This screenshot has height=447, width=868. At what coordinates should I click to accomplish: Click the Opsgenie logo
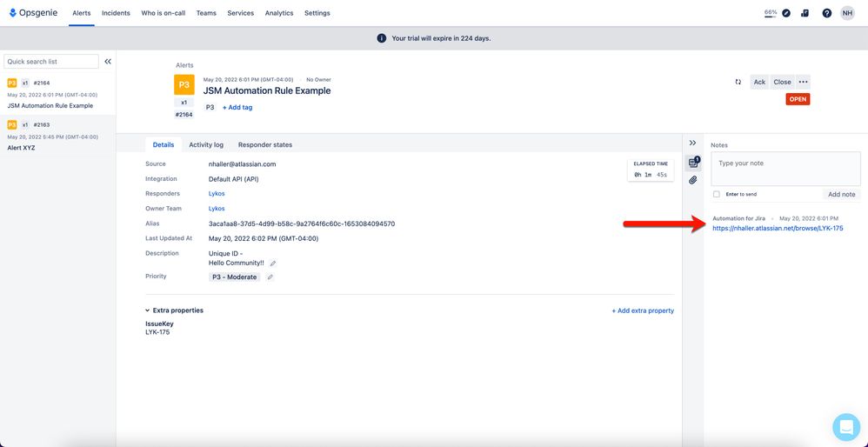[33, 13]
